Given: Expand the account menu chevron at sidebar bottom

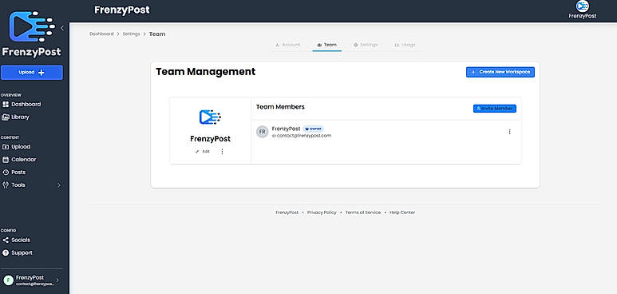Looking at the screenshot, I should [x=57, y=280].
